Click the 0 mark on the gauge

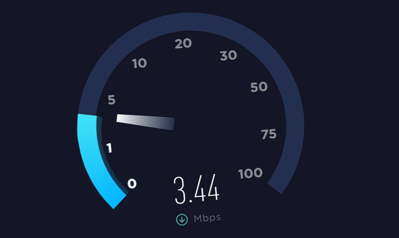point(132,183)
